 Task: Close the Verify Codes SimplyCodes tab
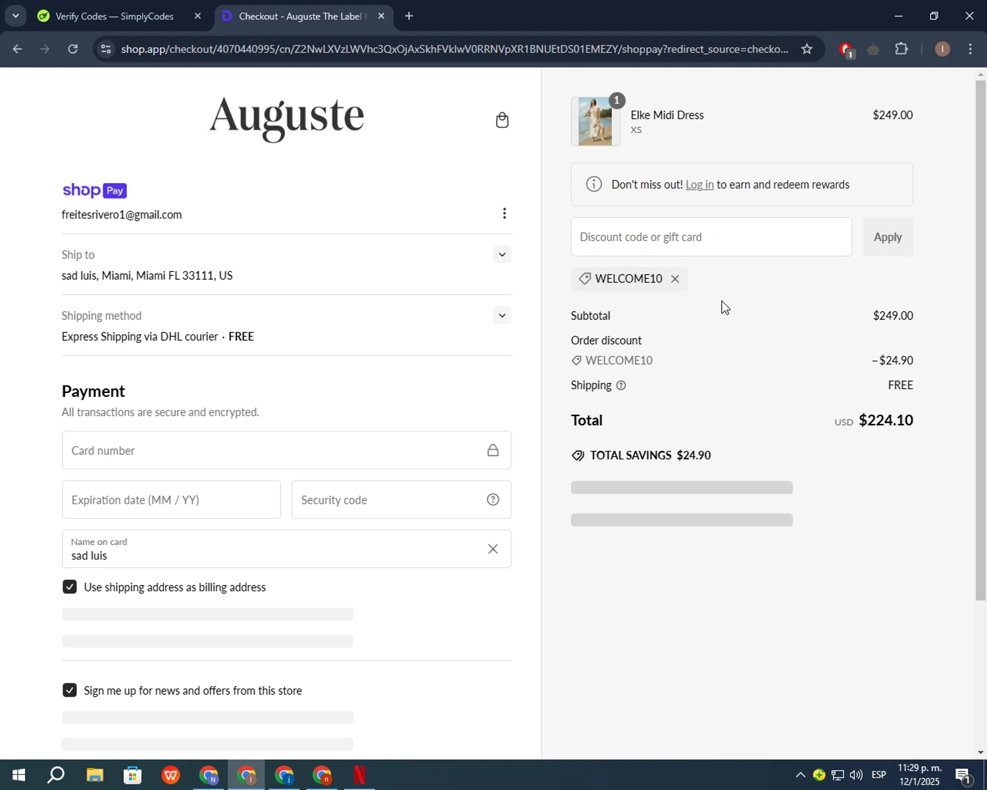197,16
